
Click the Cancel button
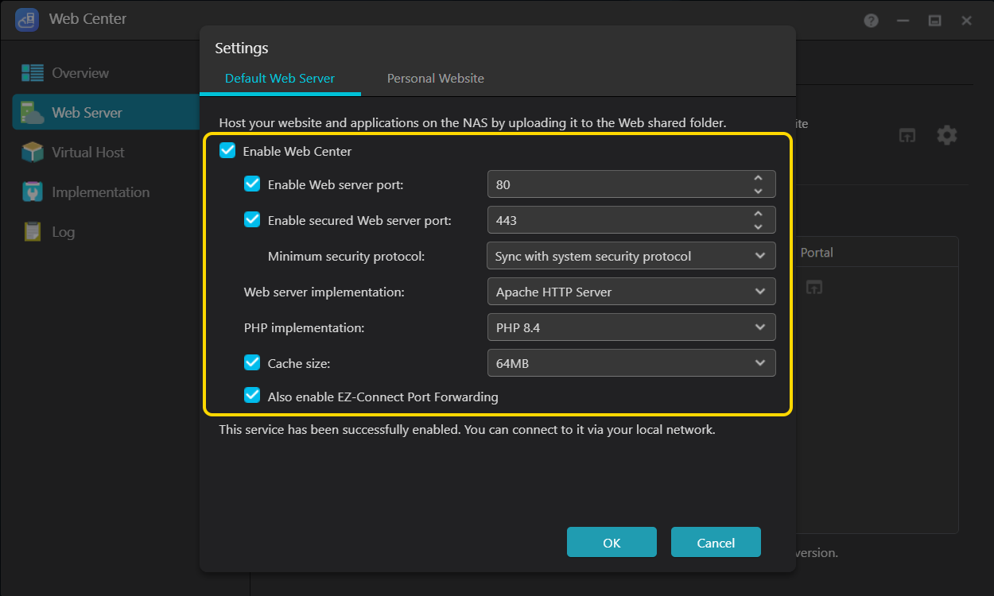[x=716, y=543]
